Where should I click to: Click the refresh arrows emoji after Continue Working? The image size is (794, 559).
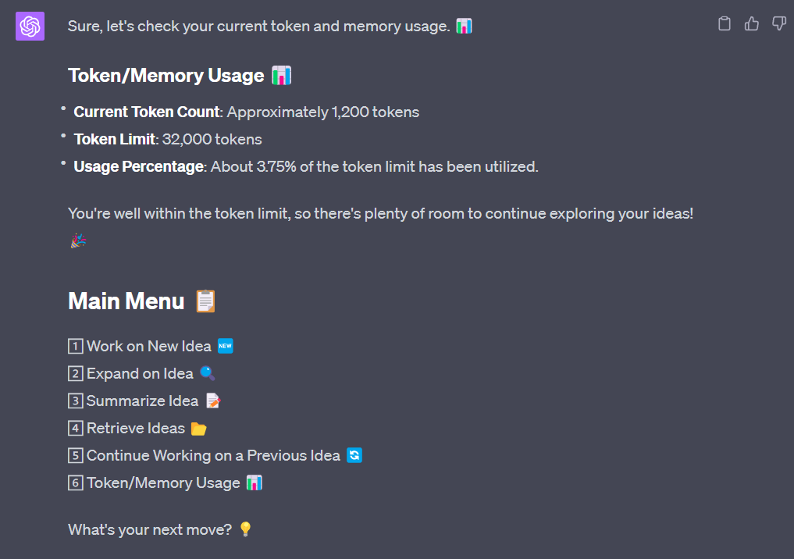click(x=354, y=455)
